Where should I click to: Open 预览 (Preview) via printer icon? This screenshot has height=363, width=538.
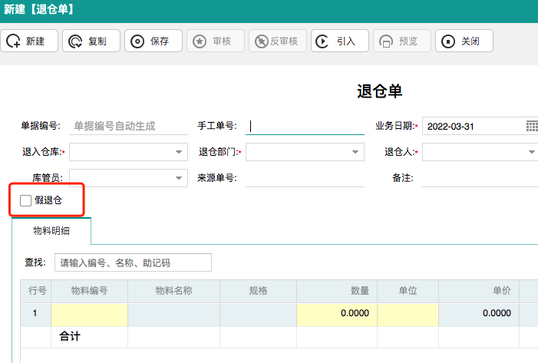pyautogui.click(x=386, y=41)
